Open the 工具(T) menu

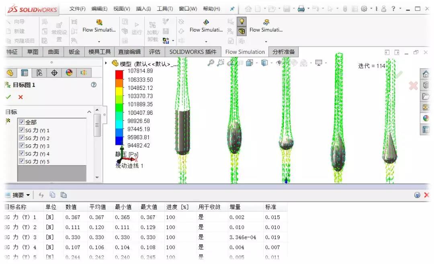point(165,9)
